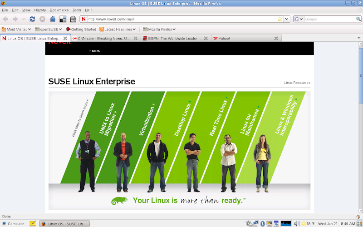Screen dimensions: 363x227
Task: Click the TAG toolbar icon
Action: tap(73, 19)
